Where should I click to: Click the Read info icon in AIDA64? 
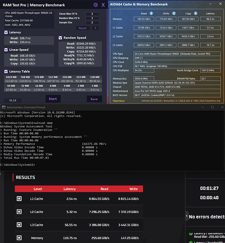[151, 14]
